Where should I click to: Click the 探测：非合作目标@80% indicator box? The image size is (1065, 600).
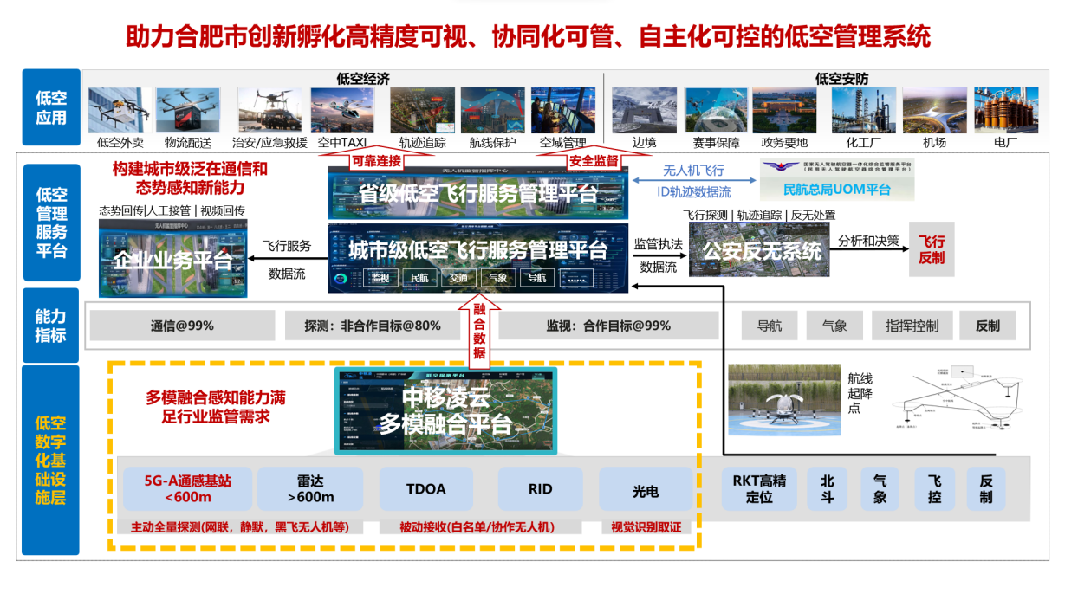[373, 326]
